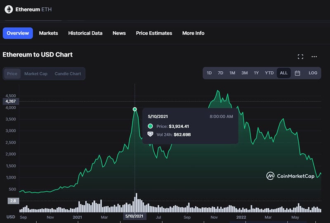330x223 pixels.
Task: Click the 8:00:00 AM tooltip timestamp
Action: point(221,117)
